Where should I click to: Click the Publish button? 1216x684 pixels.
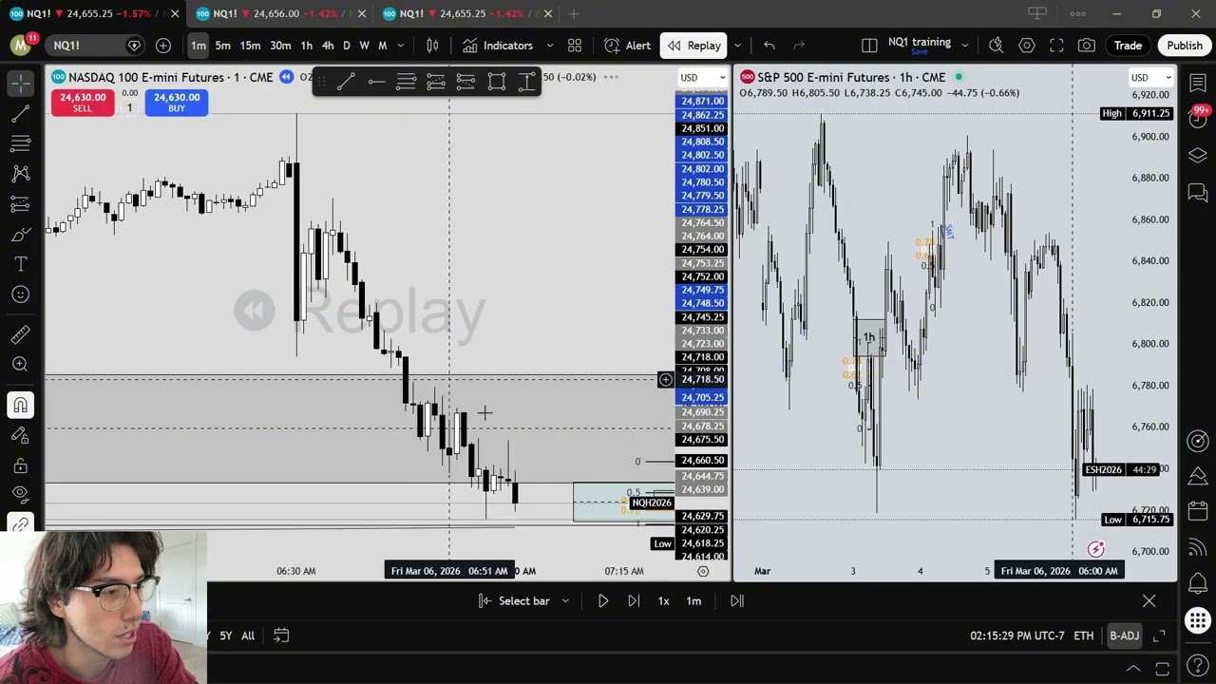pyautogui.click(x=1185, y=46)
